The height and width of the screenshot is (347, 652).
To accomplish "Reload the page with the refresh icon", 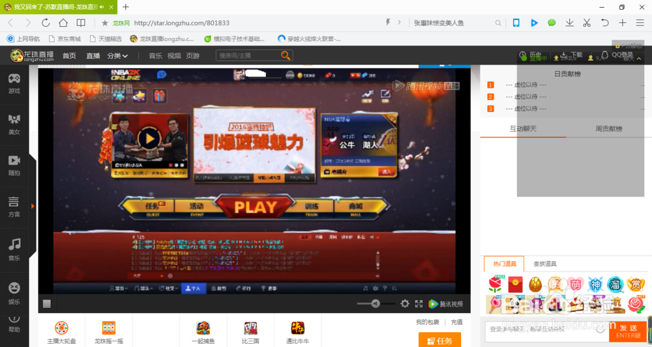I will click(x=46, y=23).
